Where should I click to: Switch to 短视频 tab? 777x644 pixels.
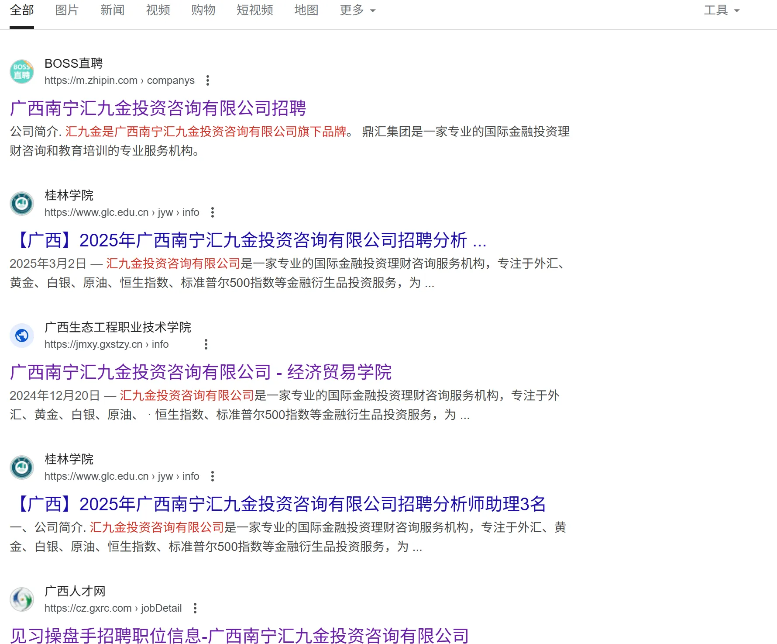click(x=254, y=10)
